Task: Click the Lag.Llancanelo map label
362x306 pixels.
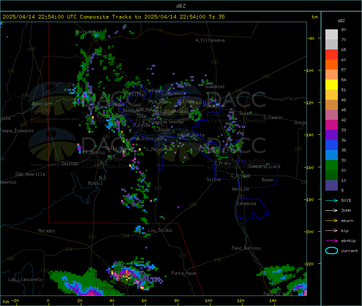Action: click(25, 279)
